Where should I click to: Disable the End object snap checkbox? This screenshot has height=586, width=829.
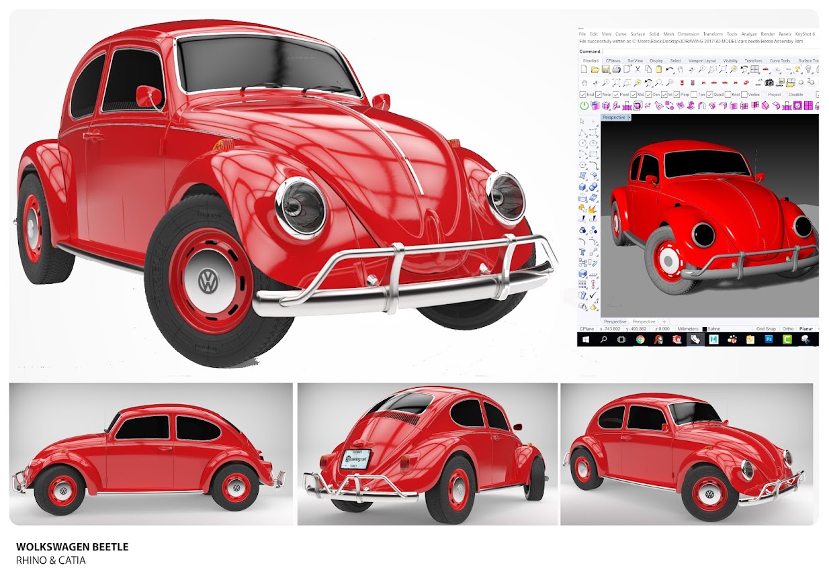click(x=583, y=95)
